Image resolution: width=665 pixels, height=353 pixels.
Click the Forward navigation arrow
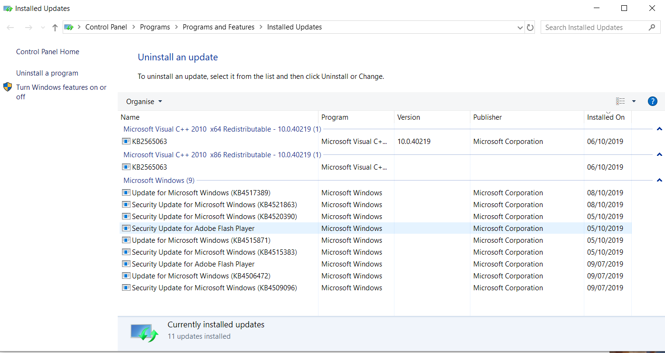click(28, 28)
